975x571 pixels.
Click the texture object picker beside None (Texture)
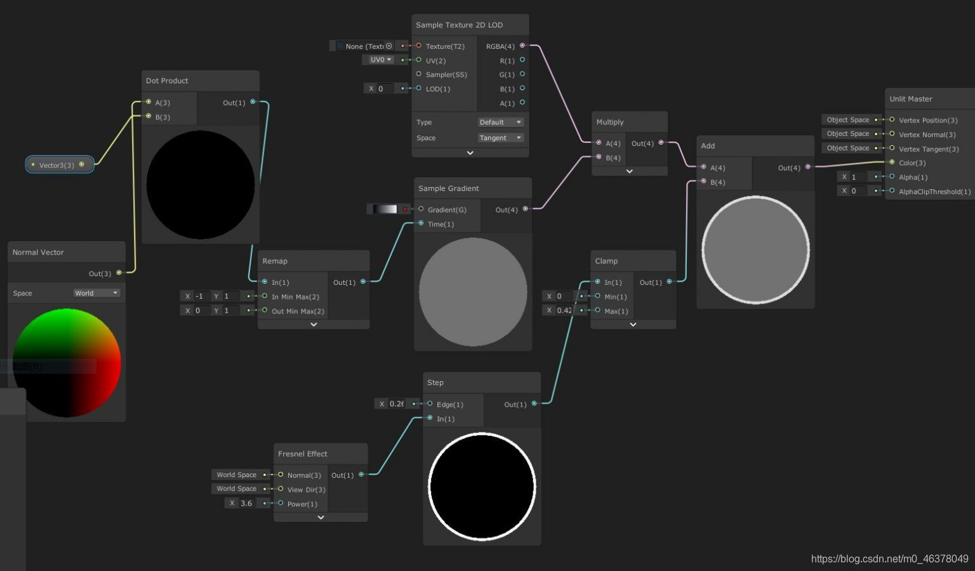[x=388, y=46]
